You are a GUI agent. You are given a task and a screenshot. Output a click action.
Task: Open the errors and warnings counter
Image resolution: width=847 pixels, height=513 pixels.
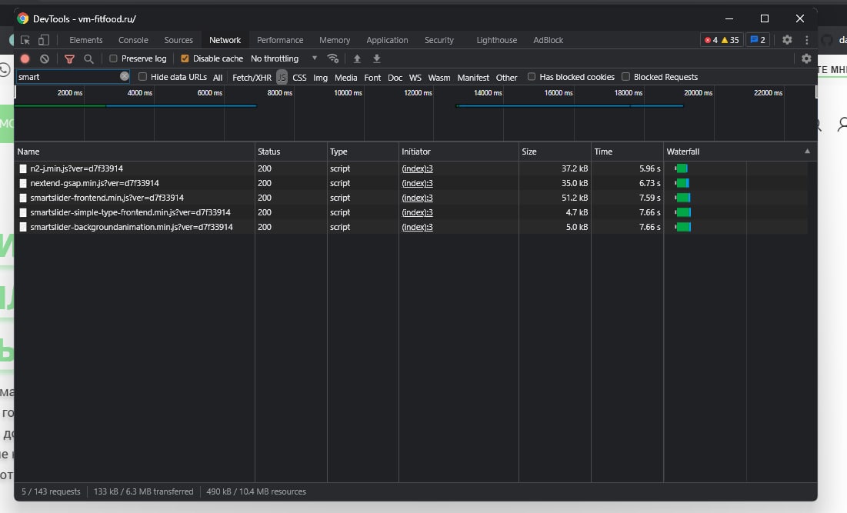(721, 40)
